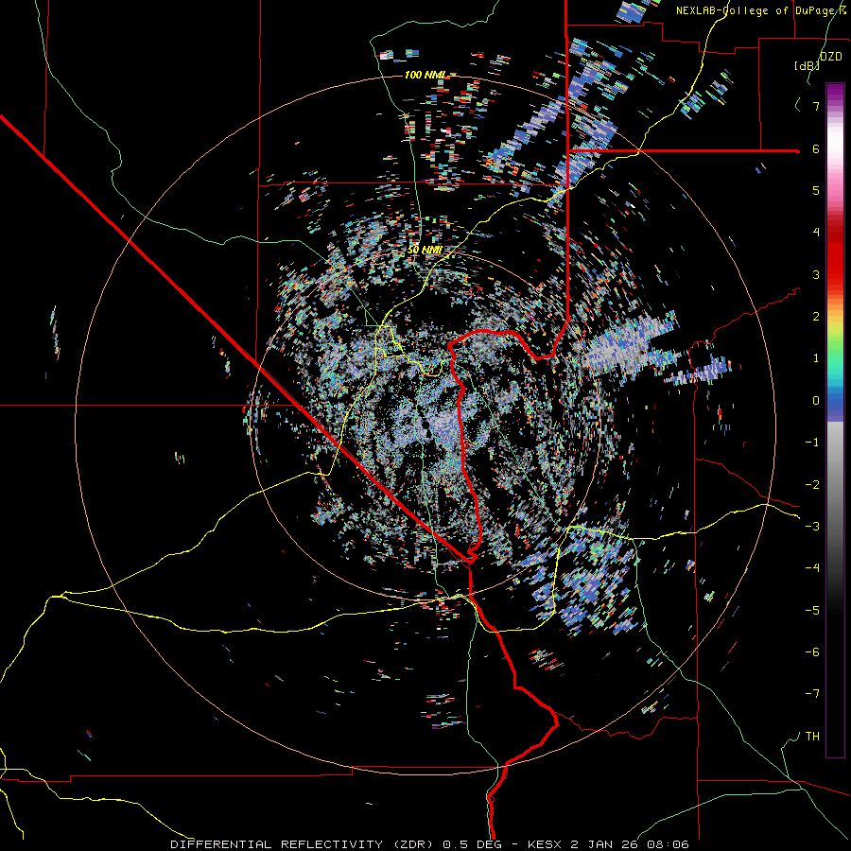Click the -6 value on color scale
851x851 pixels.
812,651
